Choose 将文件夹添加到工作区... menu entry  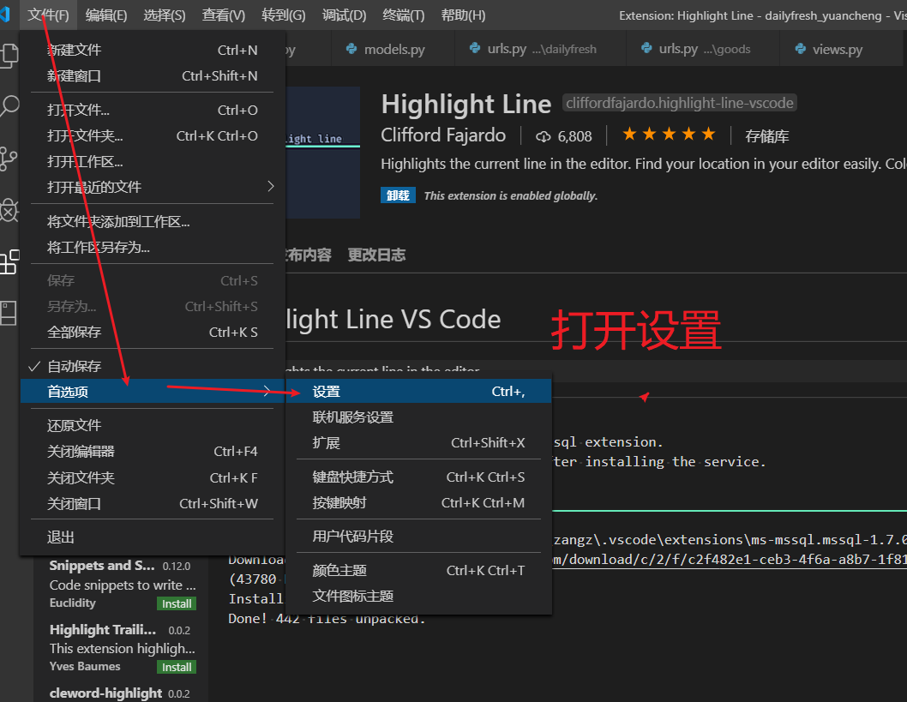(153, 221)
